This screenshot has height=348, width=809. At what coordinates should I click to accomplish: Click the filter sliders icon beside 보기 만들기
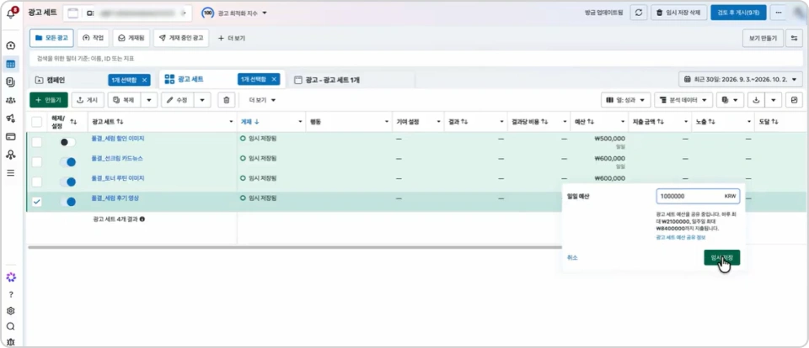pos(795,38)
